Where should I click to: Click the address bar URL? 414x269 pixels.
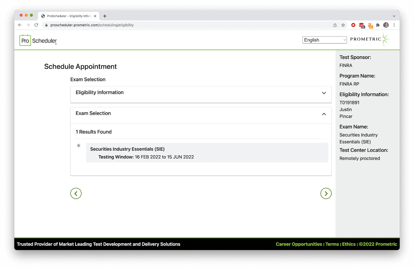pyautogui.click(x=92, y=25)
